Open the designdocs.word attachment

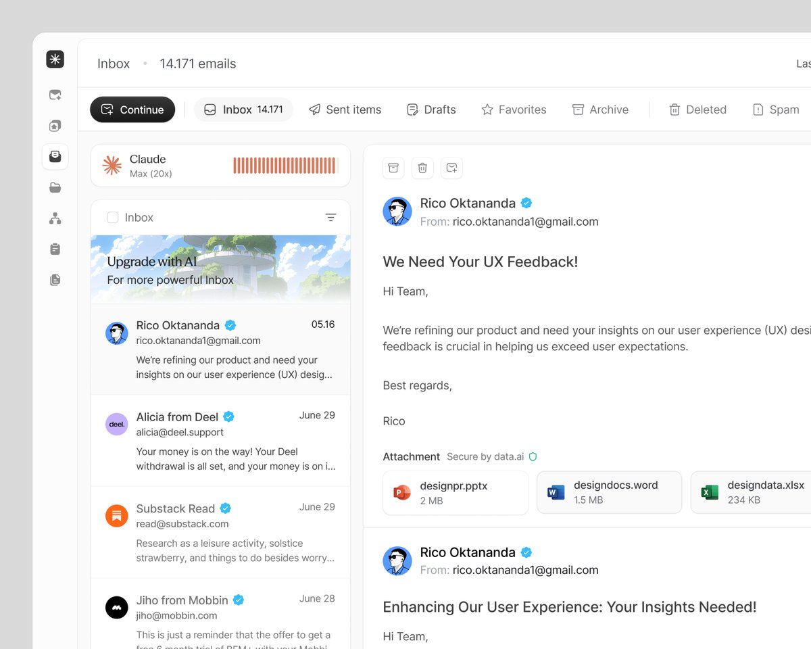click(x=610, y=493)
